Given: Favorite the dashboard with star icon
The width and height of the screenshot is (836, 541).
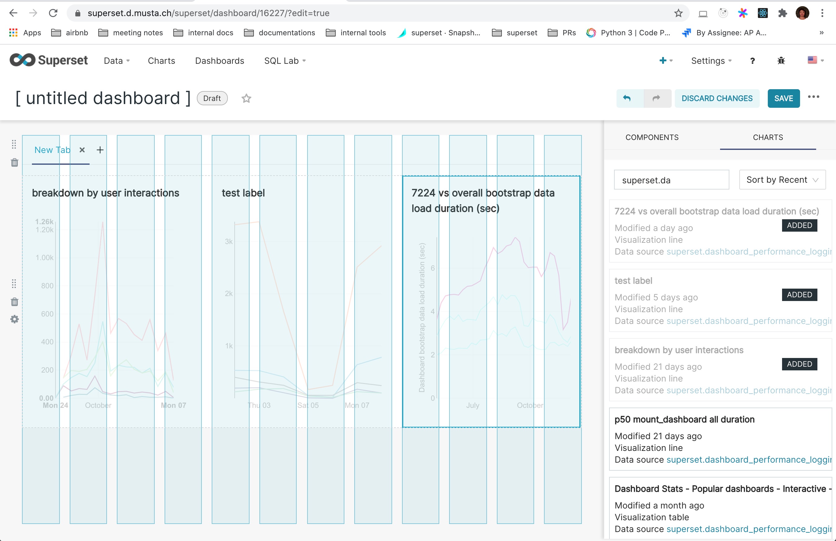Looking at the screenshot, I should pyautogui.click(x=246, y=98).
